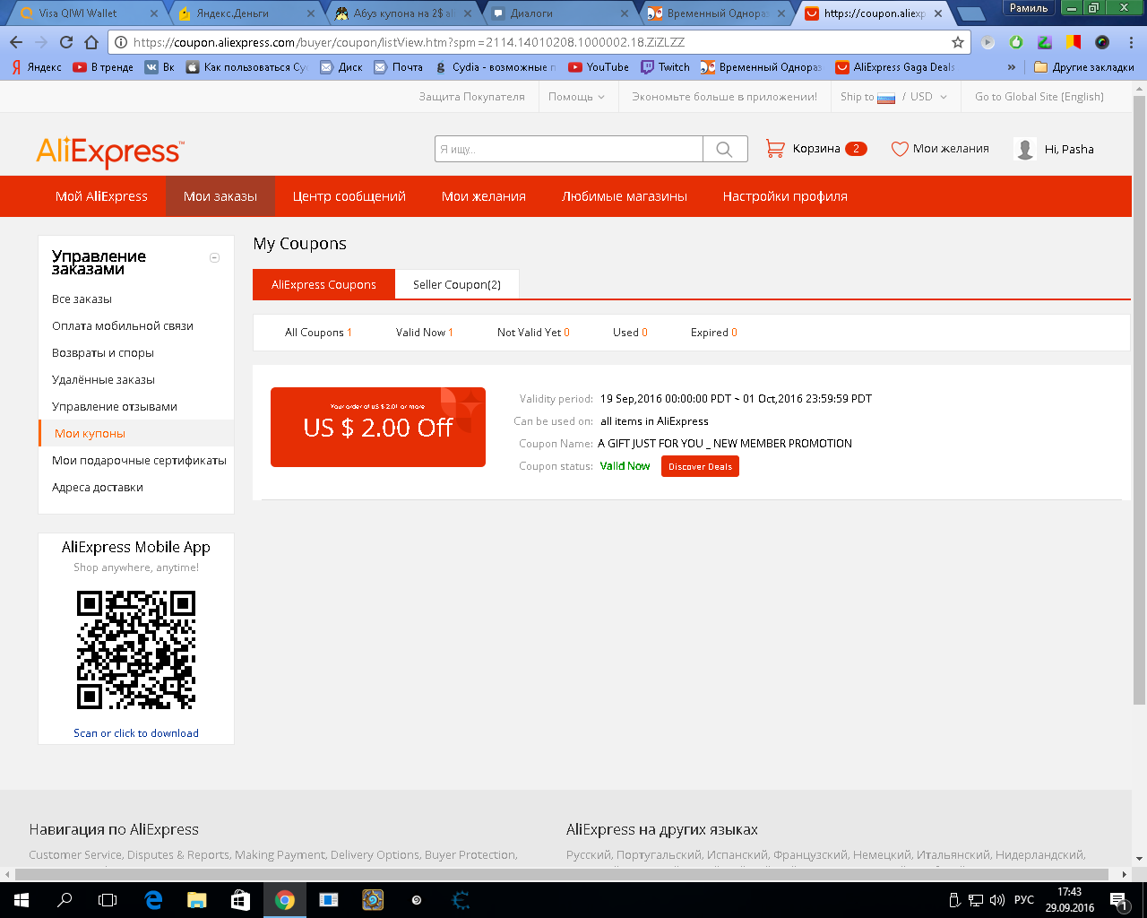This screenshot has width=1147, height=918.
Task: Open Любимые магазины in the navigation bar
Action: pos(625,196)
